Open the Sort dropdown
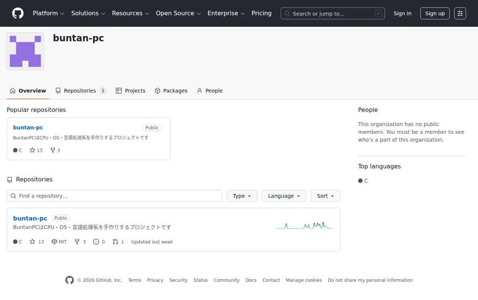Screen dimensions: 478x300 326,196
